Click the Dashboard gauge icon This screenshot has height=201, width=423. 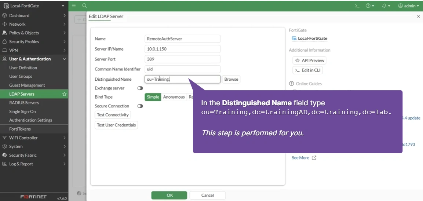tap(4, 15)
